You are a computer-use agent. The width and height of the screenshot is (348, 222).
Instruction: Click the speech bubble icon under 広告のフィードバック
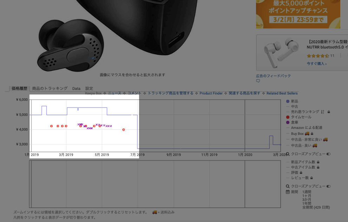coord(258,81)
